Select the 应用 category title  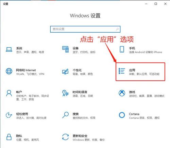click(x=132, y=70)
